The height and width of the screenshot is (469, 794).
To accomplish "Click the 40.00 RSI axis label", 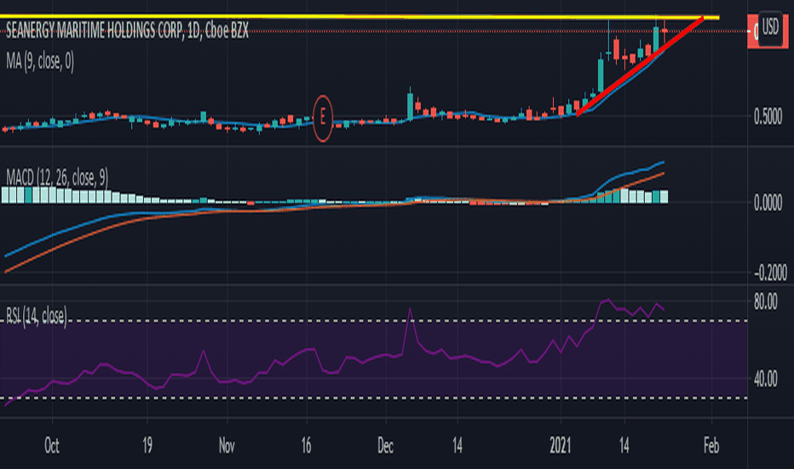I will (x=765, y=379).
